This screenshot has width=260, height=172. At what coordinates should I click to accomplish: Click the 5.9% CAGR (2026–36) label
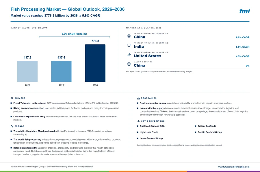(x=74, y=34)
